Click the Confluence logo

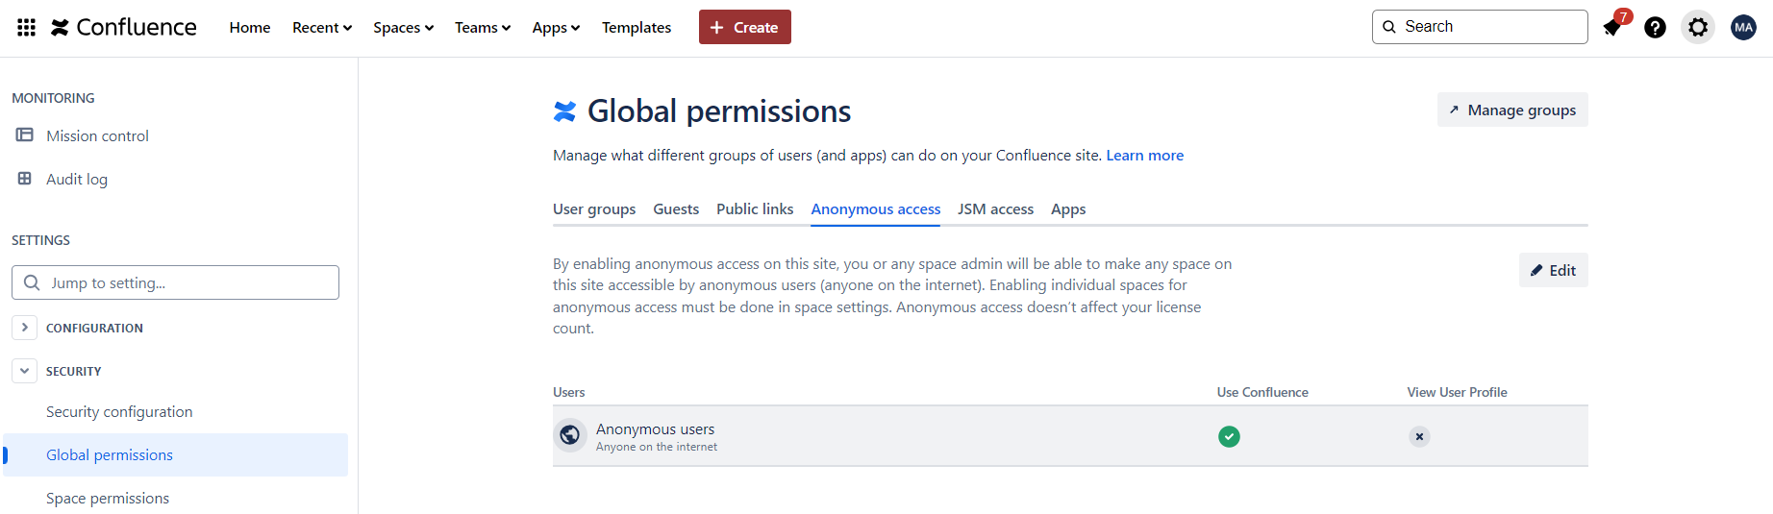pos(123,27)
